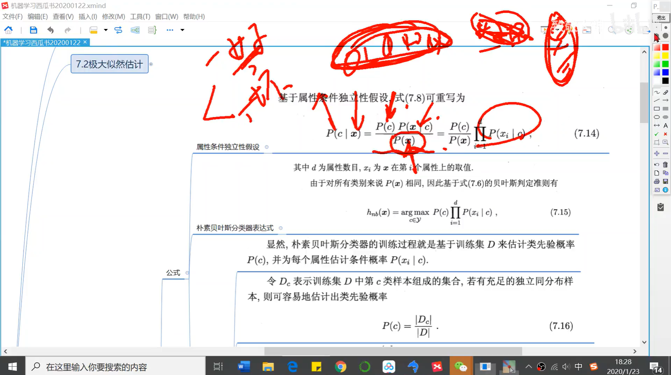Open the 帮助(H) menu
The image size is (671, 375).
coord(194,17)
